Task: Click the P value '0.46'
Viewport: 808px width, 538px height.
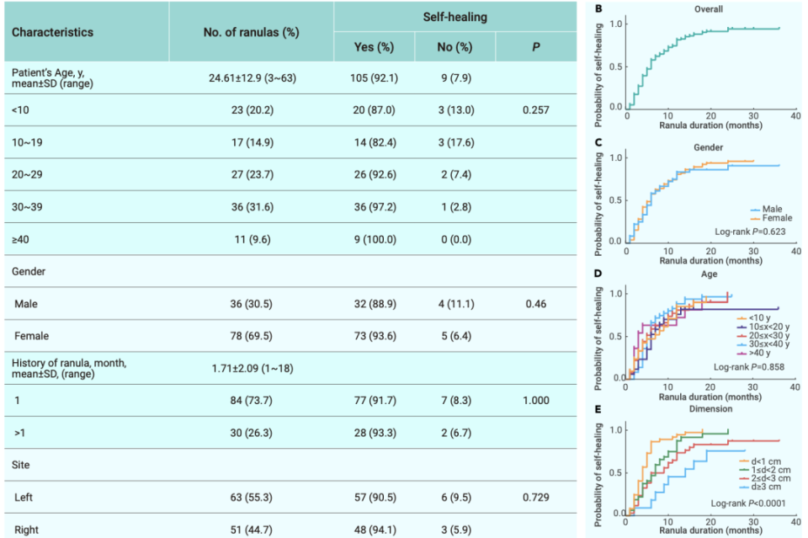Action: (536, 304)
